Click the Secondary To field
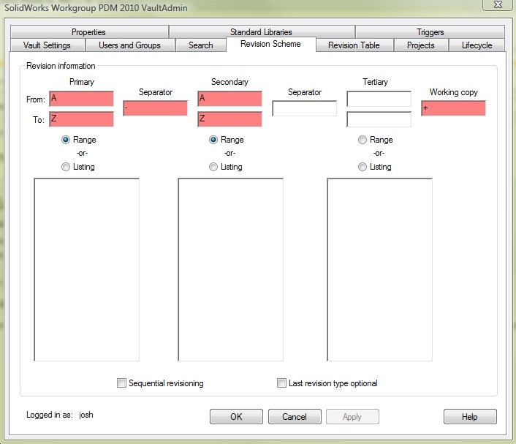This screenshot has height=444, width=516. [x=229, y=119]
